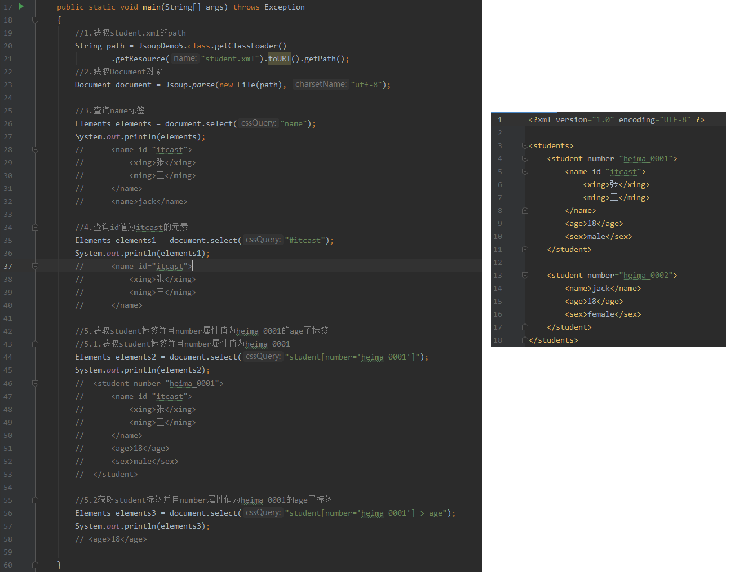Click <age>18</age> on XML line 14
This screenshot has width=735, height=585.
coord(594,301)
